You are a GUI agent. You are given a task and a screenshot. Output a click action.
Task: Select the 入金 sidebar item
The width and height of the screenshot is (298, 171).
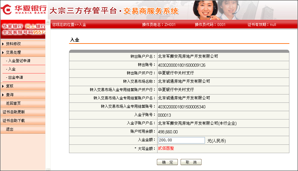pos(12,69)
